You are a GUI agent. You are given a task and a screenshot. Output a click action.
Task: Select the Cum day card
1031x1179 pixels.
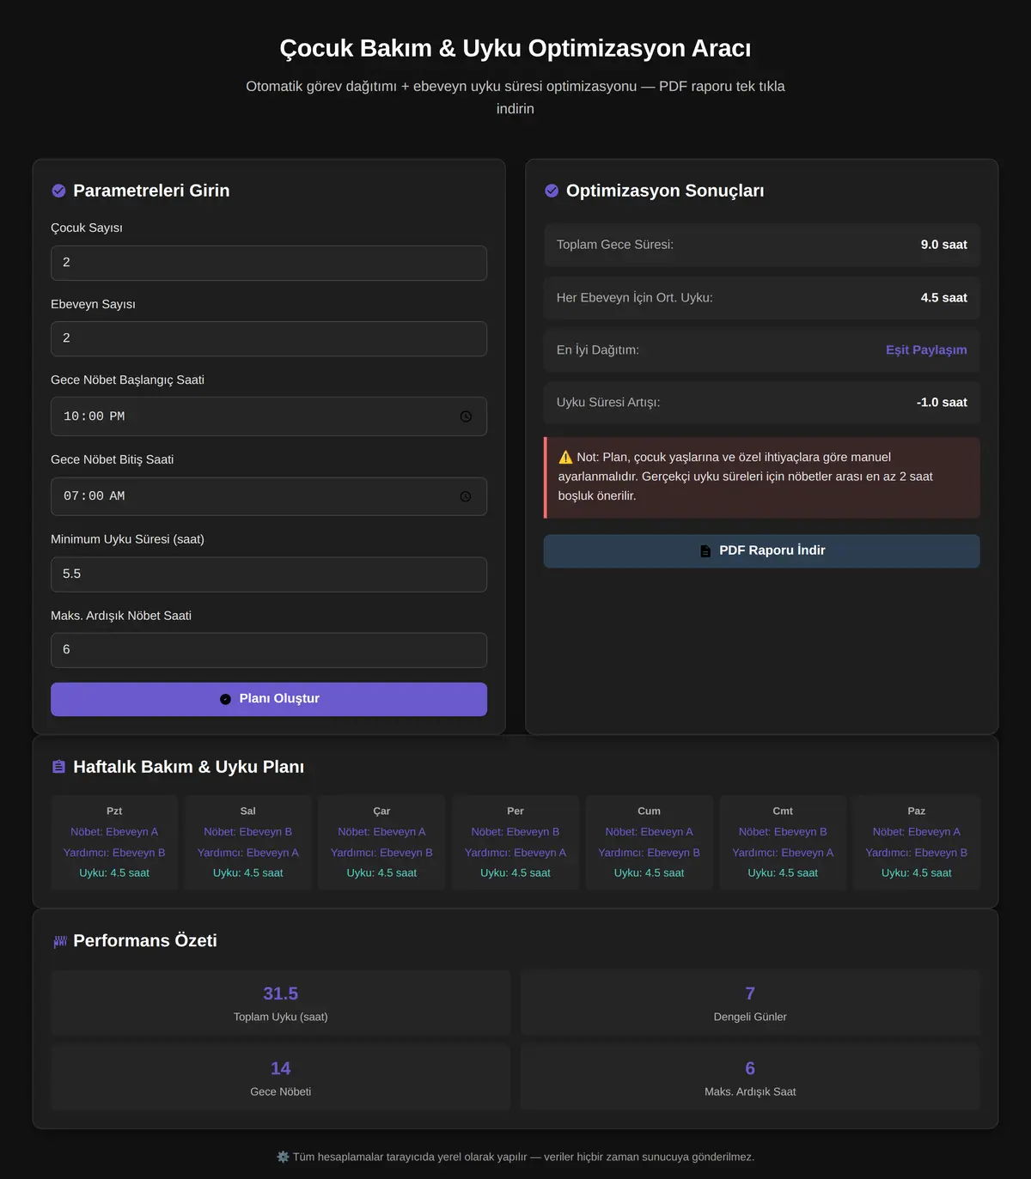pyautogui.click(x=650, y=842)
